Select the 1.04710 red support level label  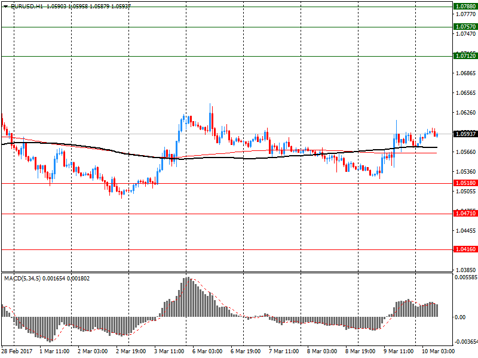coord(465,214)
